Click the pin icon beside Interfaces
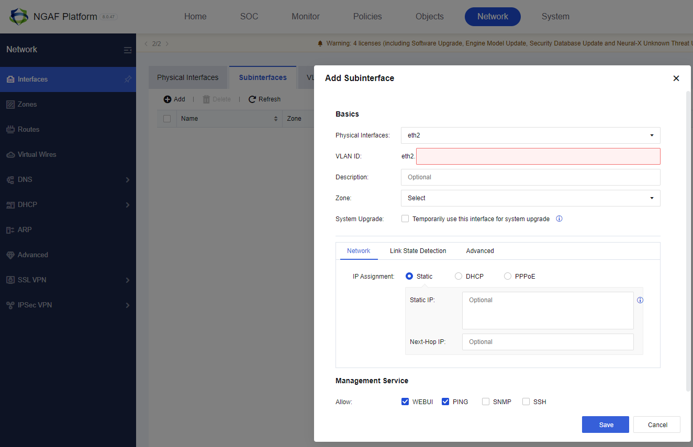693x447 pixels. [x=128, y=79]
